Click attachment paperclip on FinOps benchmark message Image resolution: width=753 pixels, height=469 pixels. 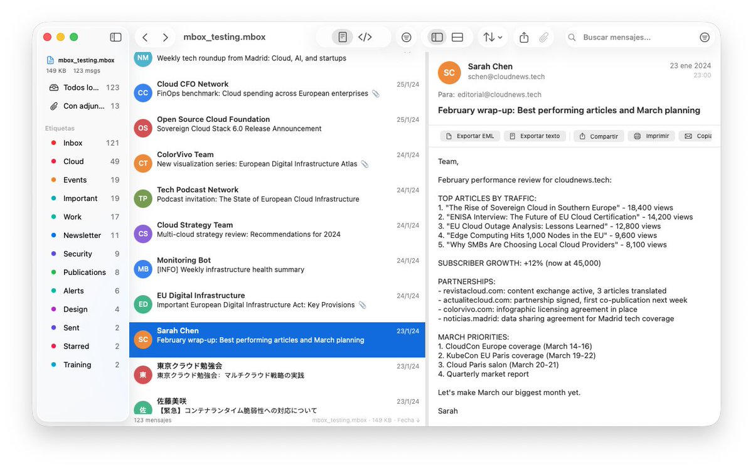(376, 94)
